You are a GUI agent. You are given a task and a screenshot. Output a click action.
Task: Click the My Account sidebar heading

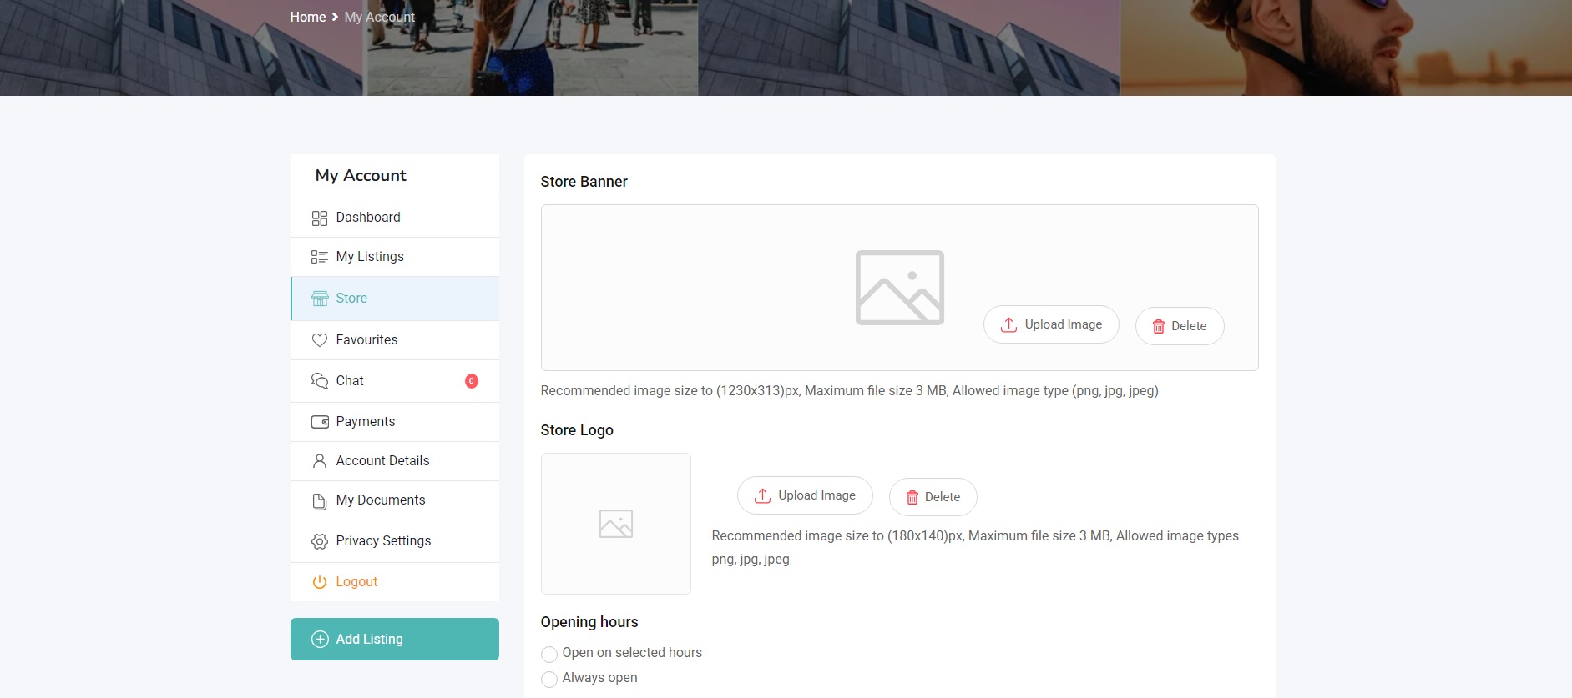pyautogui.click(x=361, y=175)
